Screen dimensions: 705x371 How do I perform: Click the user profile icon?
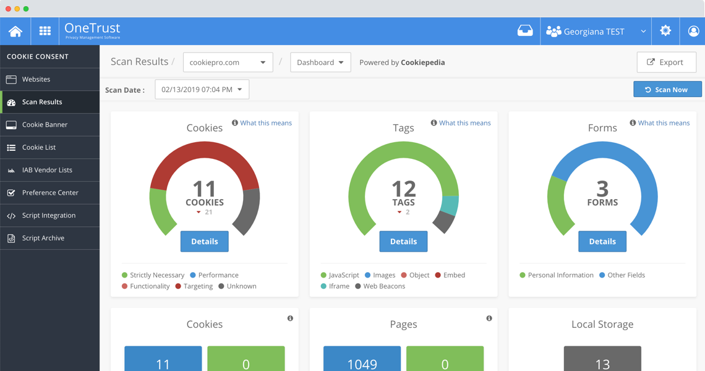pyautogui.click(x=693, y=31)
